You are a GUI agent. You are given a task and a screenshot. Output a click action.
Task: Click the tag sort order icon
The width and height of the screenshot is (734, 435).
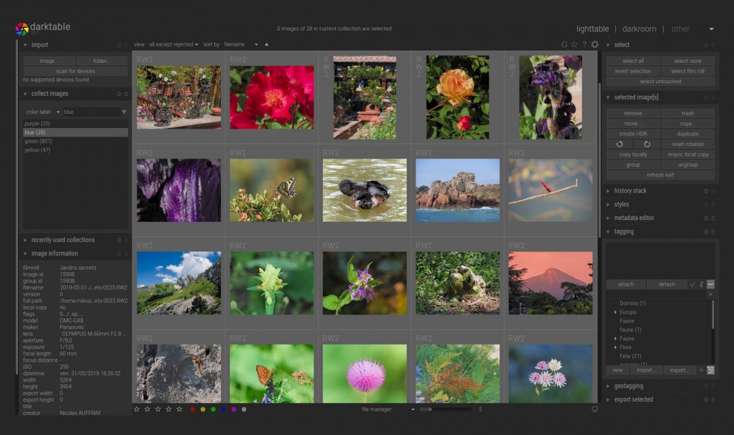pyautogui.click(x=702, y=285)
